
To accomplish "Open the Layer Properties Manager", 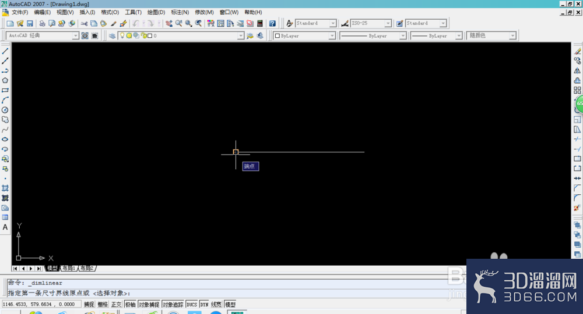I will pos(112,35).
